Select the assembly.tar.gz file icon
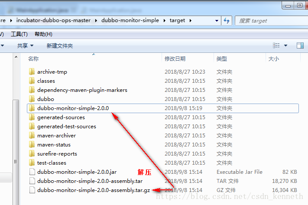This screenshot has width=308, height=205. (32, 190)
